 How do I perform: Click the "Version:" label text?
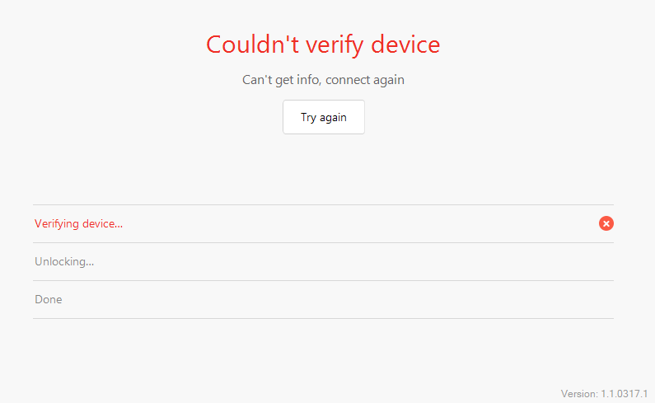tap(579, 394)
